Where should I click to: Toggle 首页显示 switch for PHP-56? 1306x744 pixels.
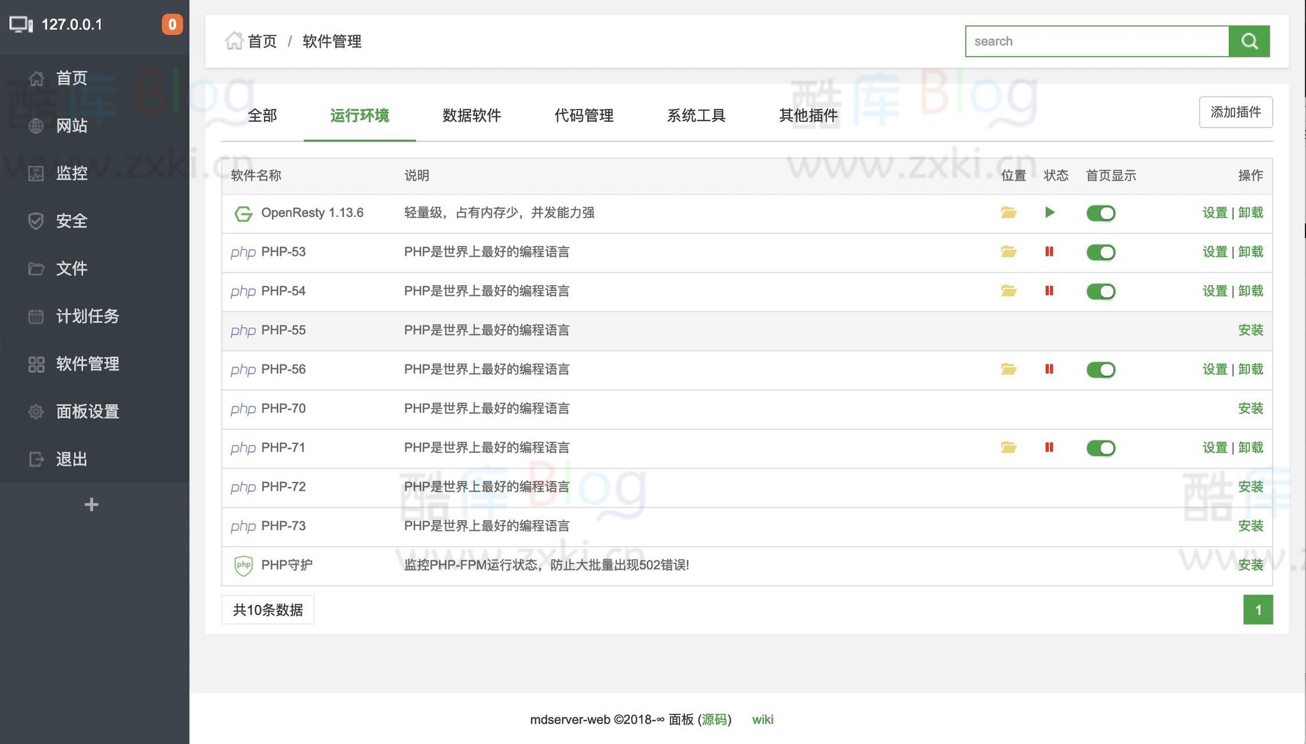click(x=1101, y=369)
